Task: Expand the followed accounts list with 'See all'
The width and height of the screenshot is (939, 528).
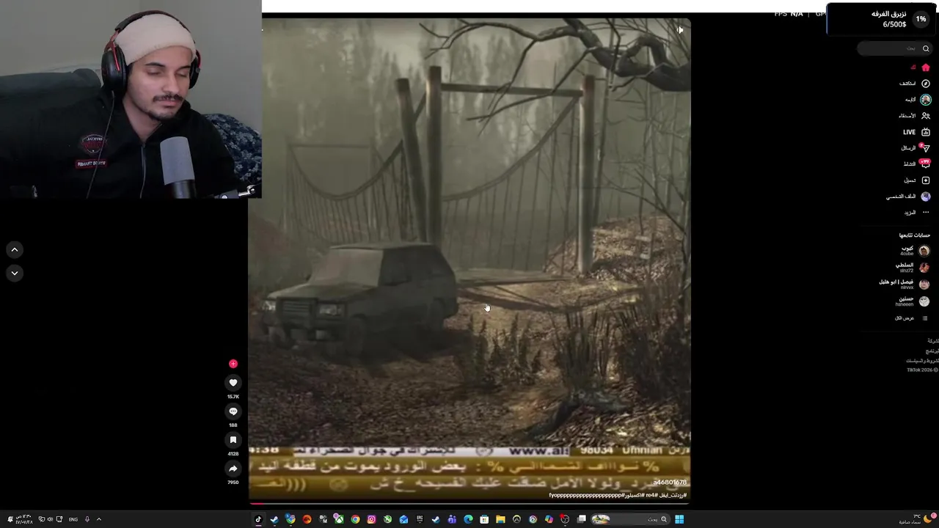Action: click(x=911, y=318)
